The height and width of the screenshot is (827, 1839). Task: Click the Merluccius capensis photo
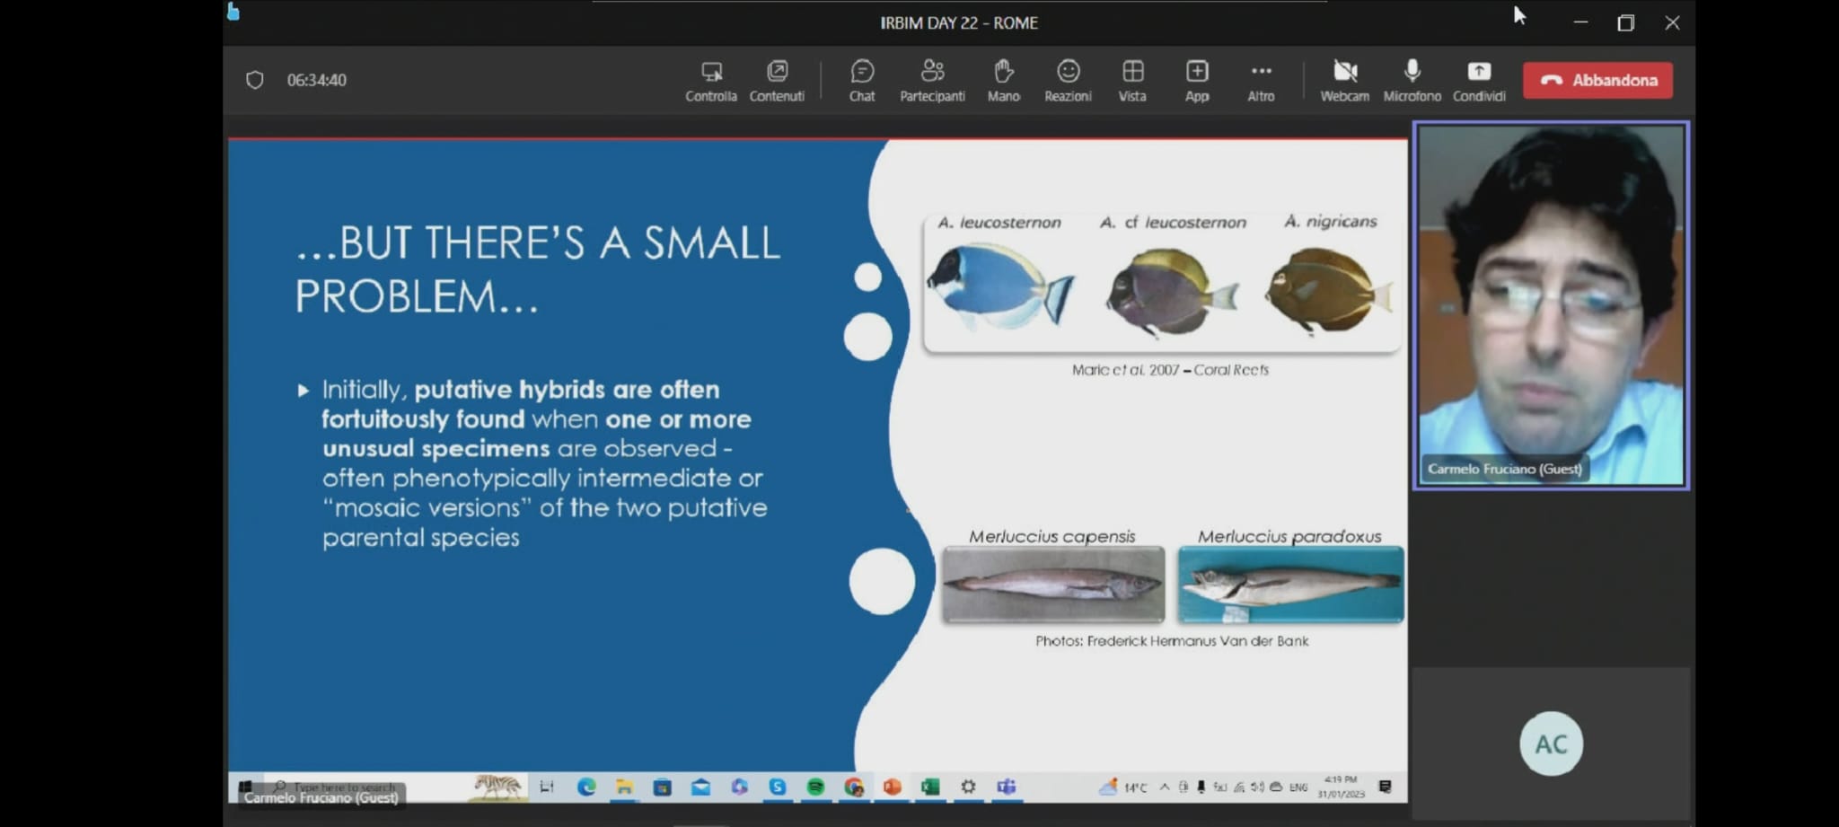point(1053,585)
